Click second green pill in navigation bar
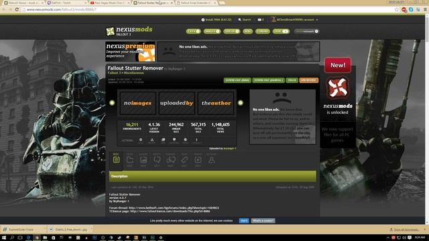The height and width of the screenshot is (241, 429). click(212, 31)
